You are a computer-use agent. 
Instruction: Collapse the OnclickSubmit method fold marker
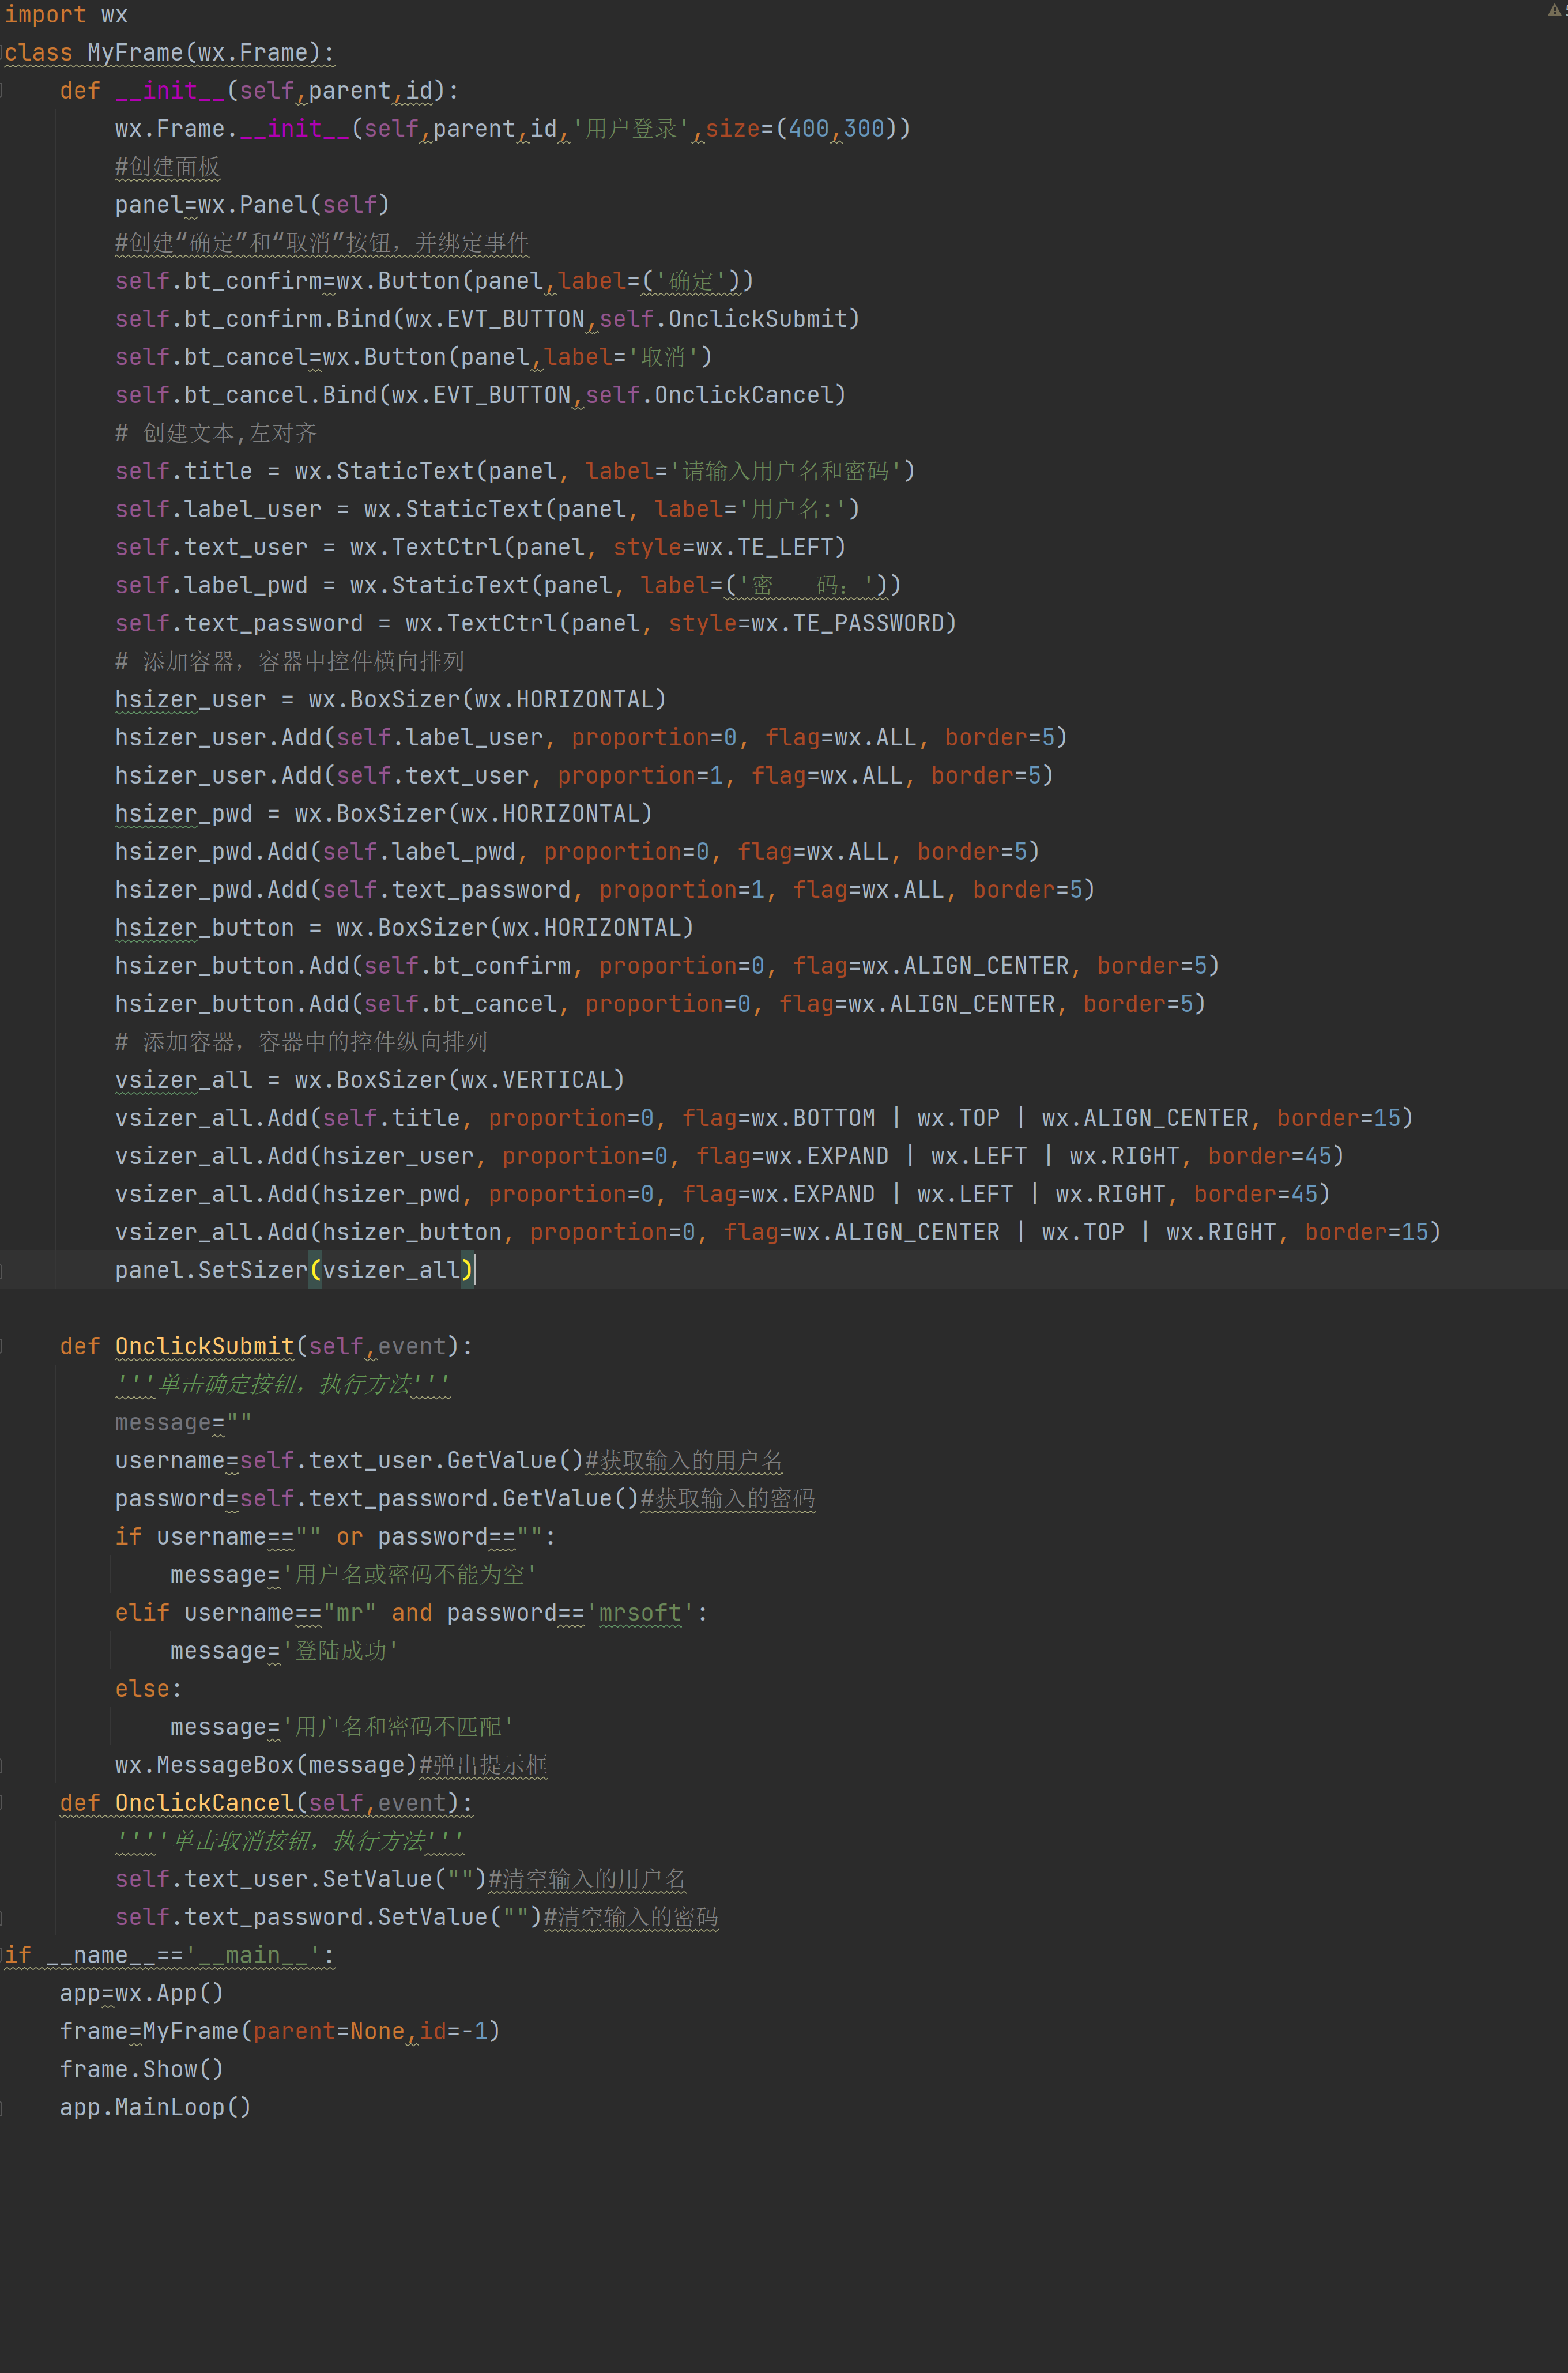click(2, 1346)
